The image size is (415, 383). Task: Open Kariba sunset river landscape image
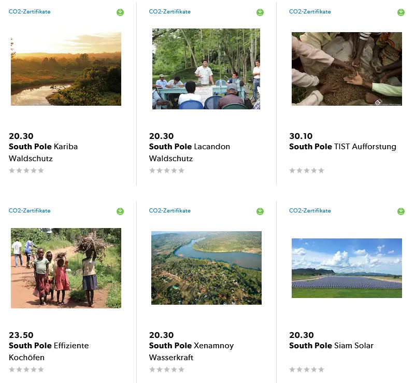pos(66,69)
